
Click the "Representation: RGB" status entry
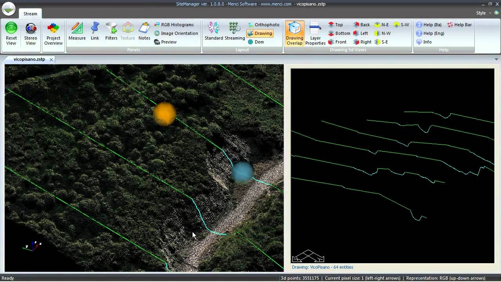[445, 278]
